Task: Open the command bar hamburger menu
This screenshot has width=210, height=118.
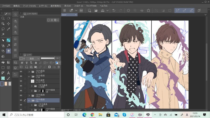Action: [65, 10]
